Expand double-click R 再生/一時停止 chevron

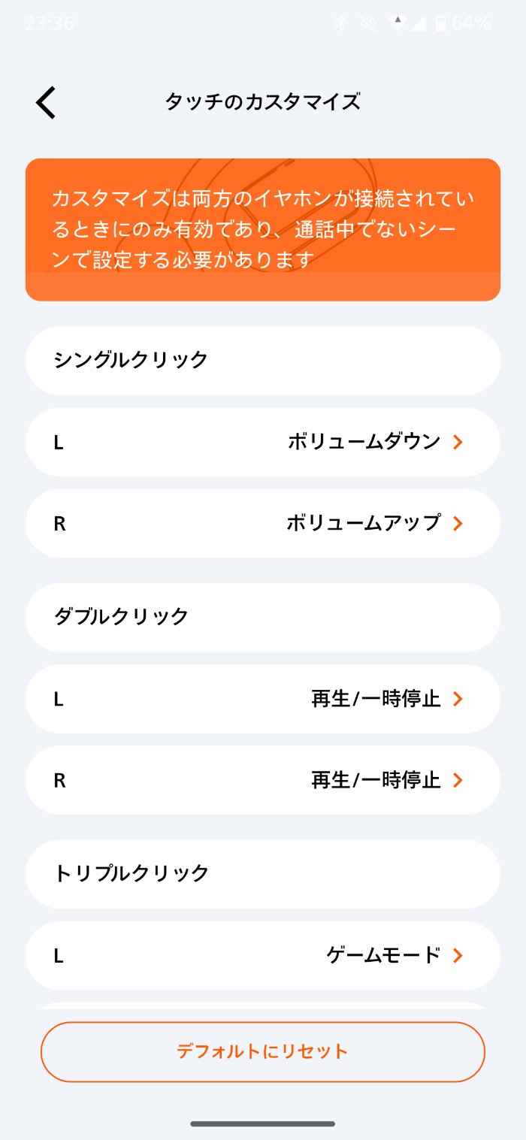click(458, 780)
